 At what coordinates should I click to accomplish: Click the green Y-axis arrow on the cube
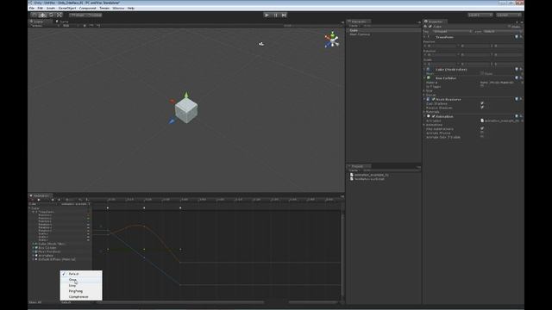point(186,95)
